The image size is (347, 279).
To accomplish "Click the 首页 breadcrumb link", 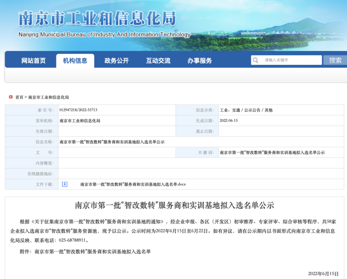I will 19,97.
